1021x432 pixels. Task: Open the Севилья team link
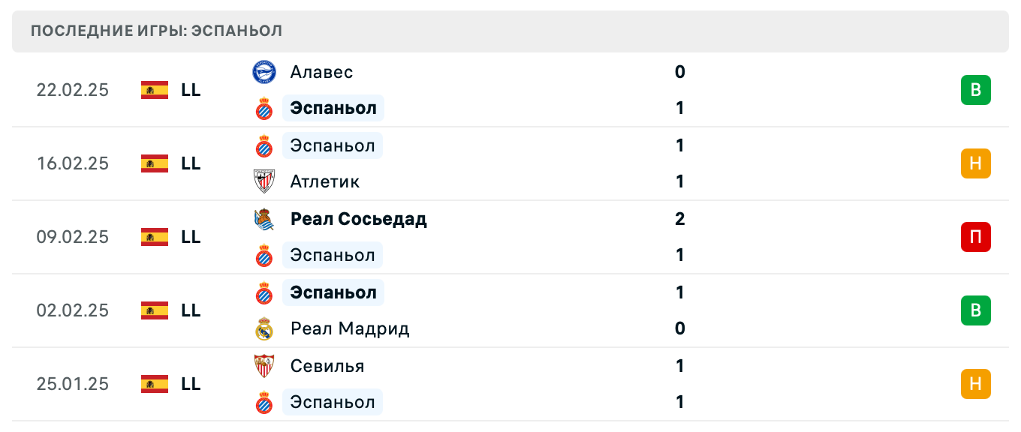(327, 366)
